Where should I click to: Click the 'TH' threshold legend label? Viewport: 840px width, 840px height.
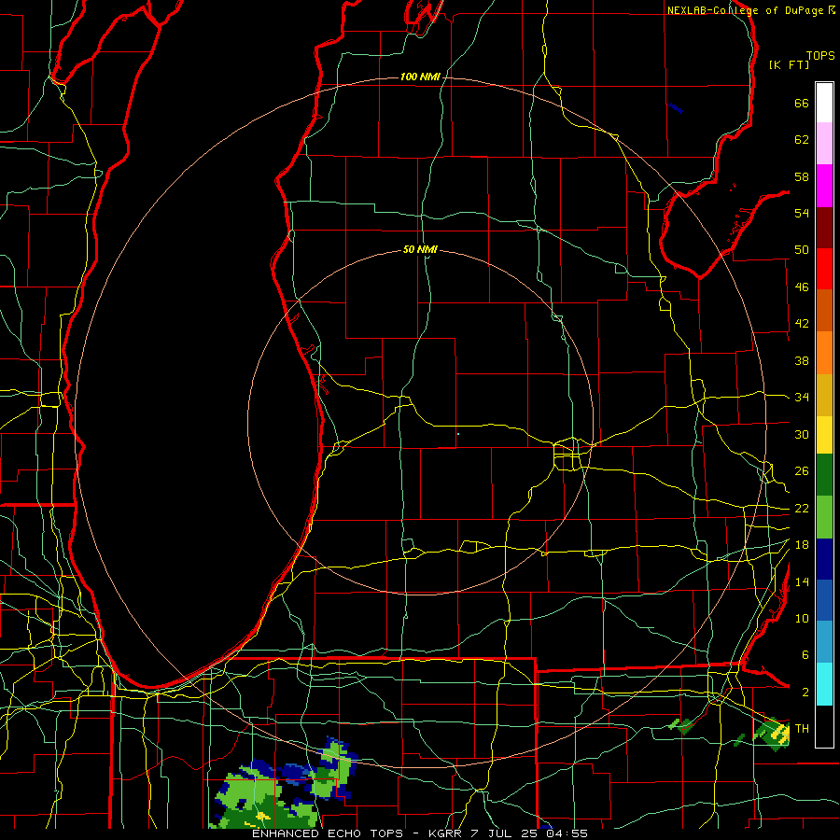pyautogui.click(x=802, y=729)
